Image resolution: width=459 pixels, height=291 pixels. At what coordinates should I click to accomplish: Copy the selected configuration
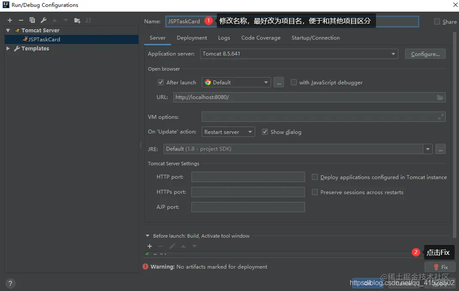pyautogui.click(x=32, y=20)
